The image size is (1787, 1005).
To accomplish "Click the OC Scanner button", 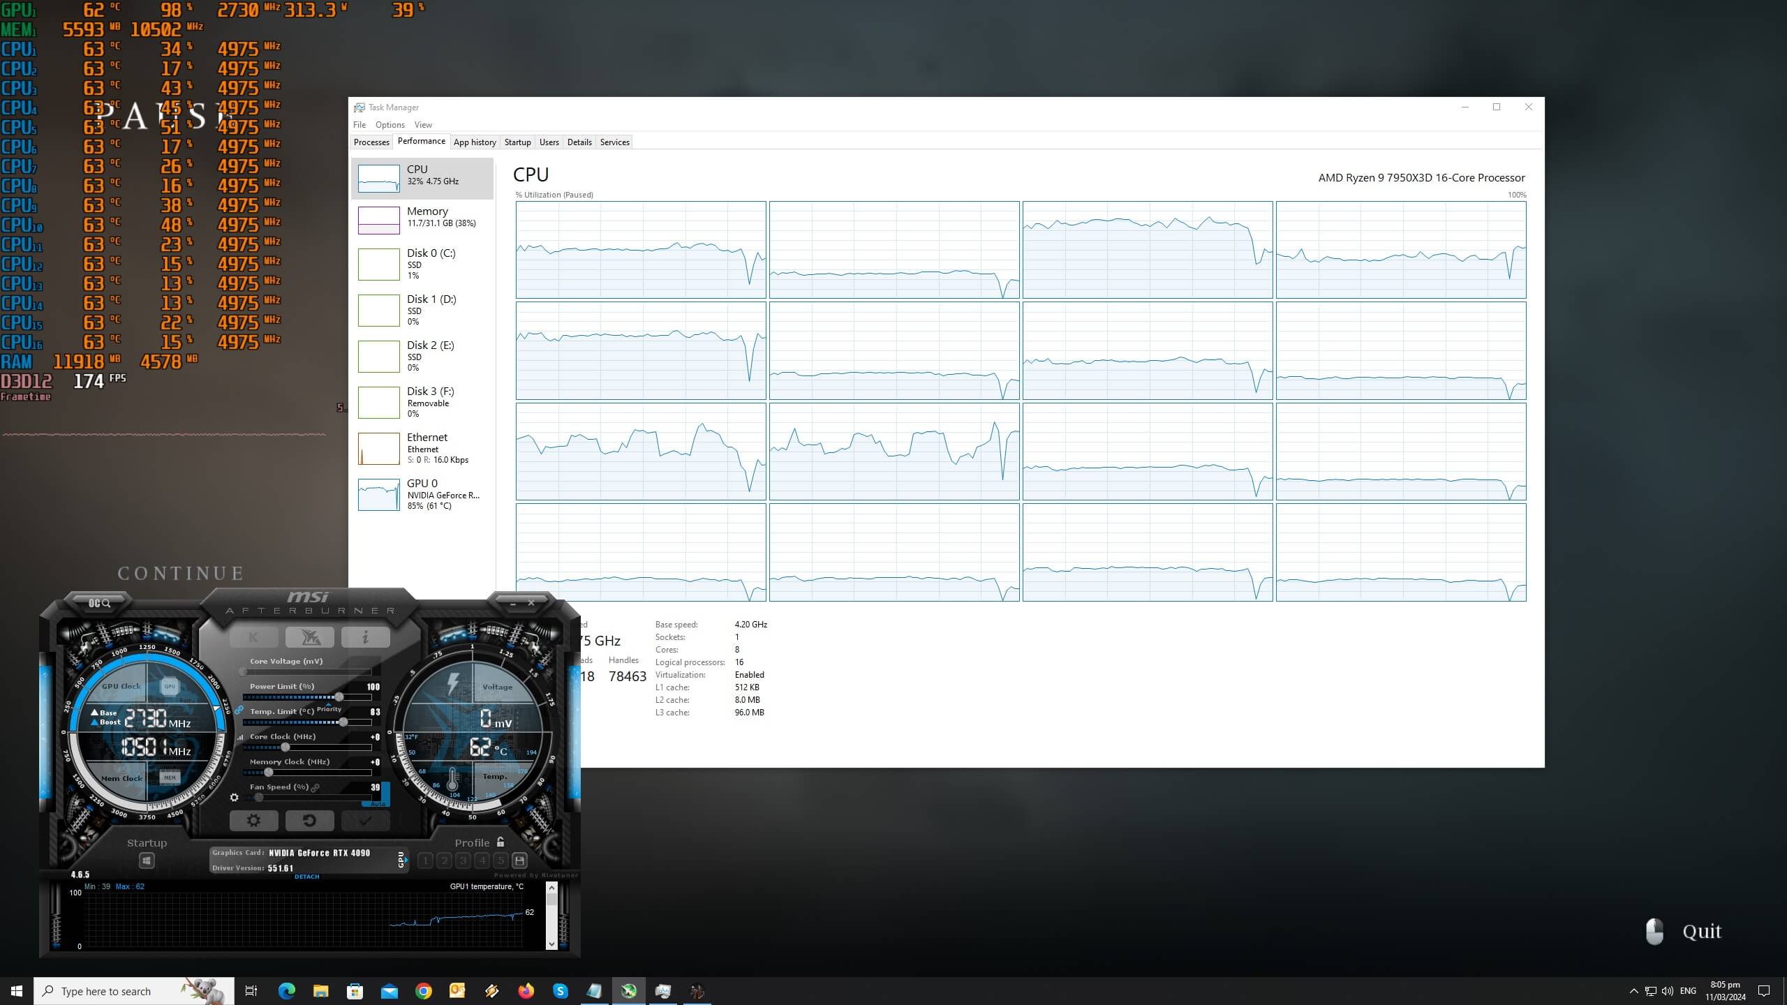I will click(100, 603).
